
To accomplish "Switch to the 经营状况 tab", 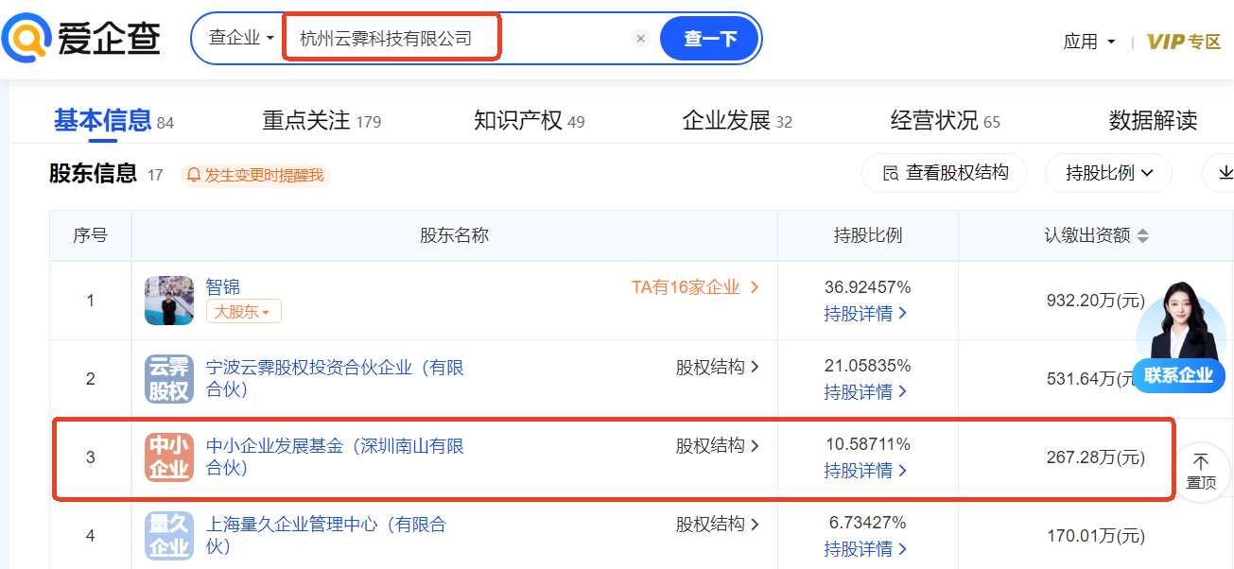I will pos(946,121).
